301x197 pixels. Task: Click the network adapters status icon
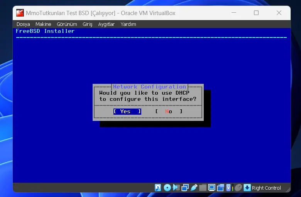[x=185, y=188]
